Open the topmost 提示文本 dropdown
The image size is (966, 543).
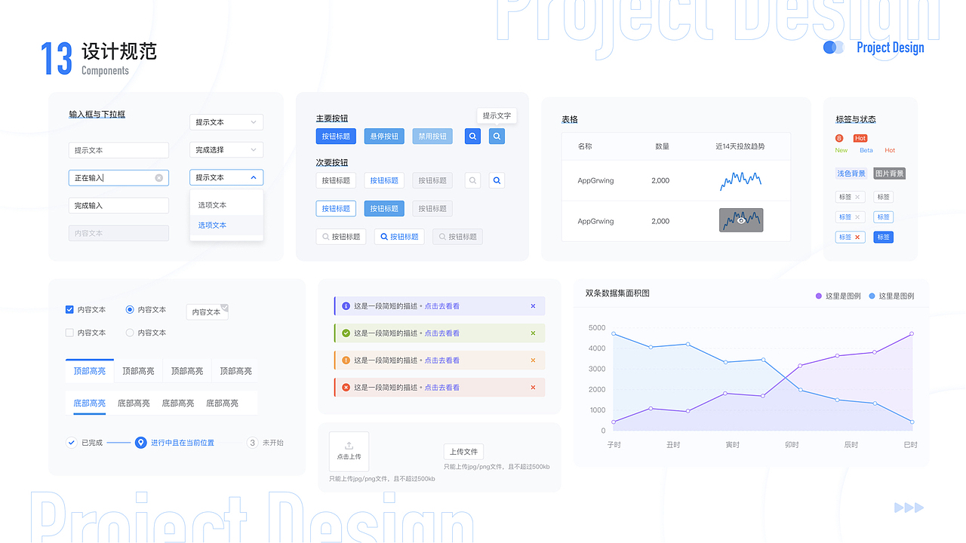pos(226,122)
